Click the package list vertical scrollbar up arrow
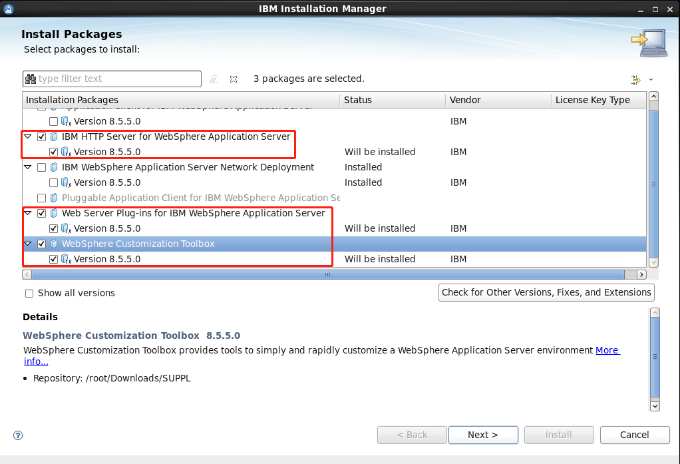Viewport: 680px width, 464px height. [x=654, y=97]
